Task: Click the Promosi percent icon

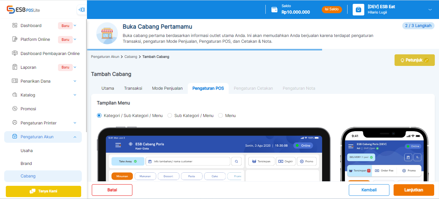Action: pyautogui.click(x=14, y=109)
